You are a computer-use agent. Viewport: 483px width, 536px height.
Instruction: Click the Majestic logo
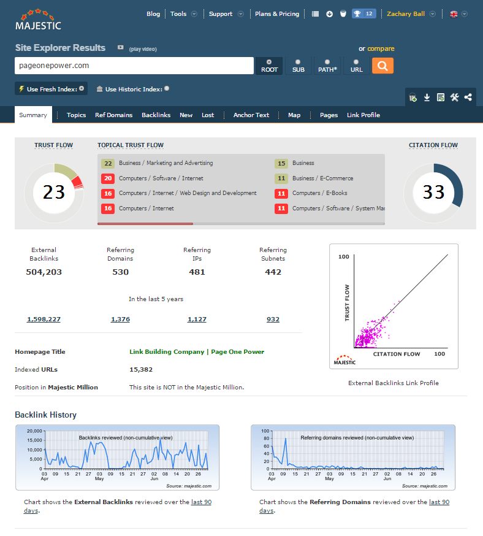tap(38, 20)
